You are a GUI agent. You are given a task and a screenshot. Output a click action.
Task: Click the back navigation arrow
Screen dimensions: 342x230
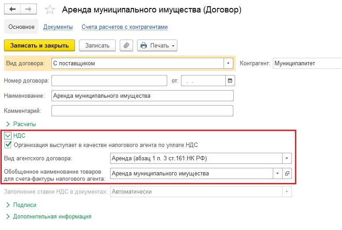click(x=12, y=9)
